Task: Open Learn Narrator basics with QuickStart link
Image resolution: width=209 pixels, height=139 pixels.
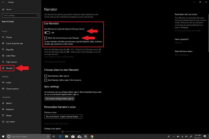Action: coord(59,57)
